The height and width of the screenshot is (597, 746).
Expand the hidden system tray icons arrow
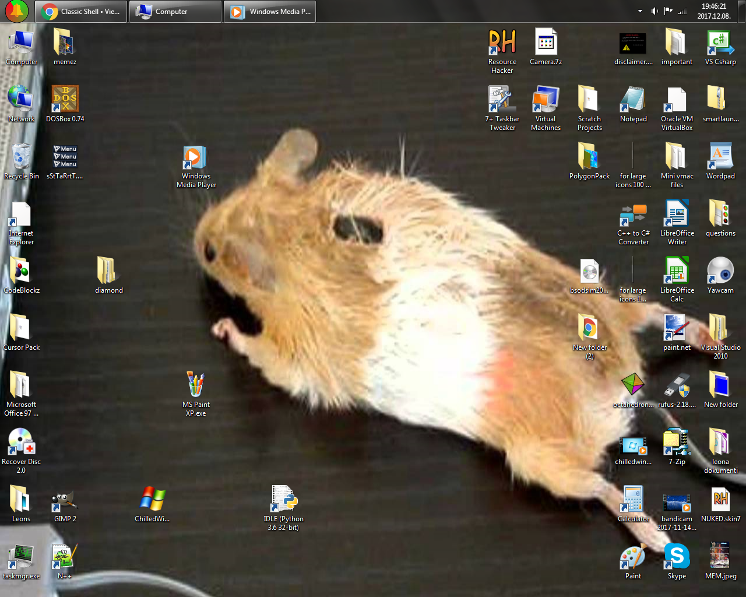pos(640,11)
